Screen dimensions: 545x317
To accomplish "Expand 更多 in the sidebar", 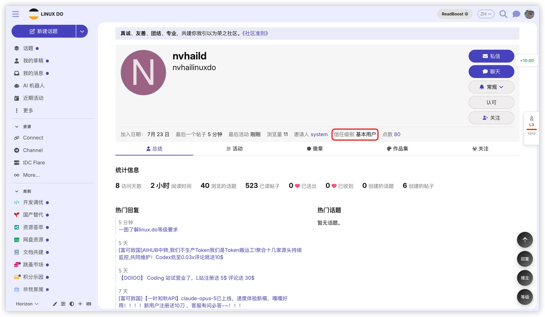I will click(x=28, y=110).
